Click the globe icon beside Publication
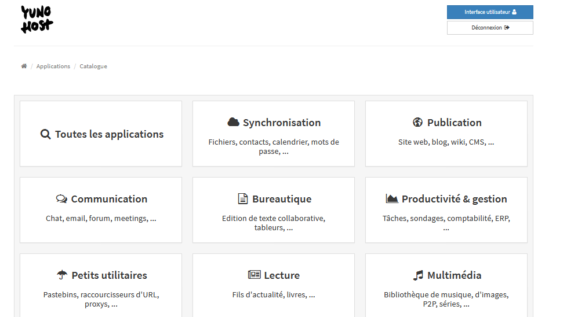The image size is (567, 317). click(x=417, y=123)
